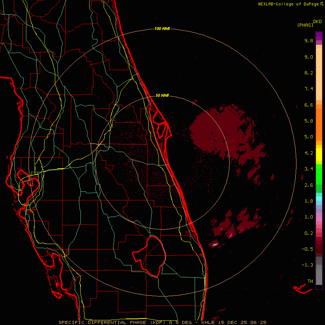This screenshot has height=325, width=325.
Task: Click the small cyan KDP pixel cluster offshore
Action: (x=215, y=245)
